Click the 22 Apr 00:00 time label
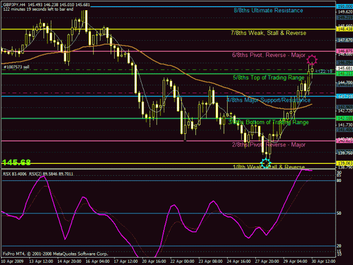This screenshot has height=265, width=353. 182,262
